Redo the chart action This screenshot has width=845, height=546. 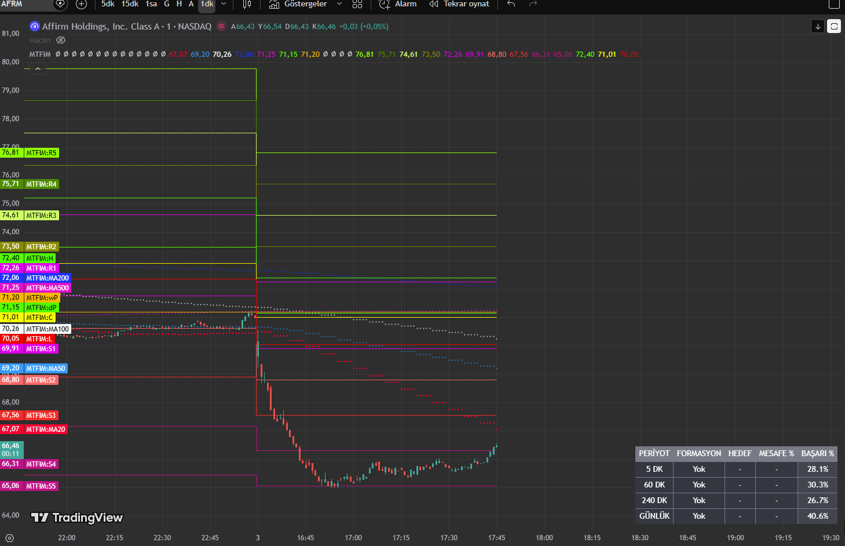[x=533, y=4]
